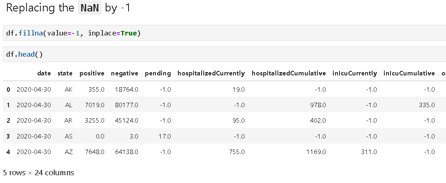Screen dimensions: 446x183
Task: Click the 'positive' column header
Action: point(92,73)
